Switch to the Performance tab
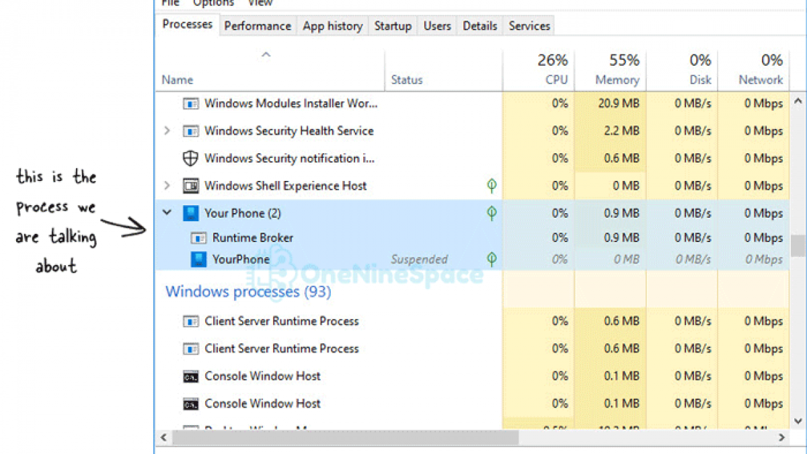 coord(258,26)
